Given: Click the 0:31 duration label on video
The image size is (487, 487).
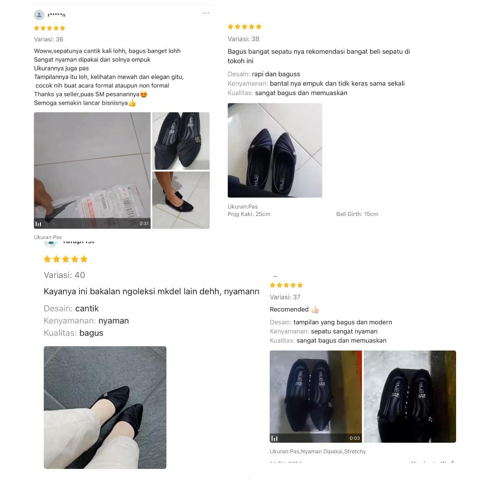Looking at the screenshot, I should 144,224.
